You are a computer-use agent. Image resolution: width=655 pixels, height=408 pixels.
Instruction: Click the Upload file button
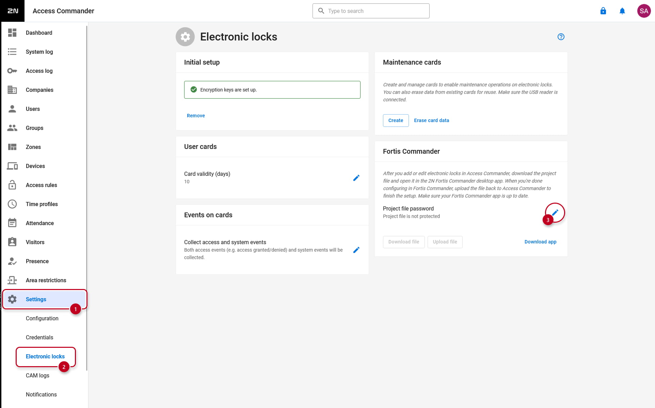(x=445, y=242)
